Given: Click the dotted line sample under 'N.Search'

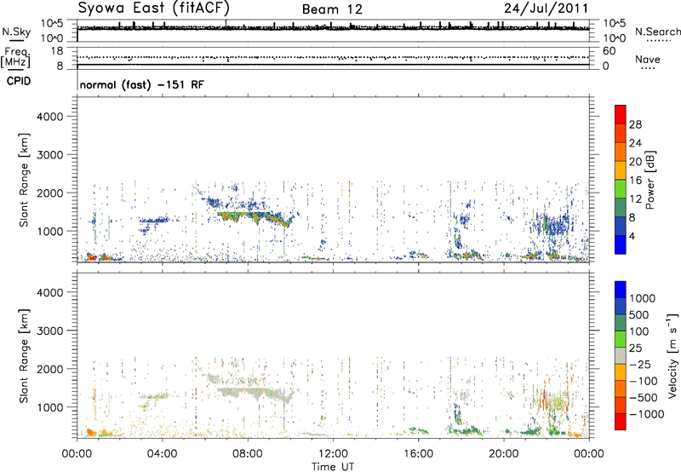Looking at the screenshot, I should pos(659,41).
